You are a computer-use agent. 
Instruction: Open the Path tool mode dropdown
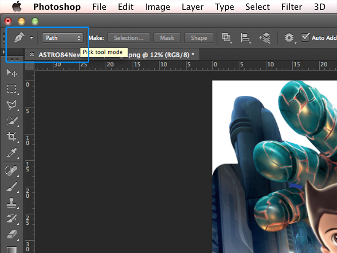62,38
